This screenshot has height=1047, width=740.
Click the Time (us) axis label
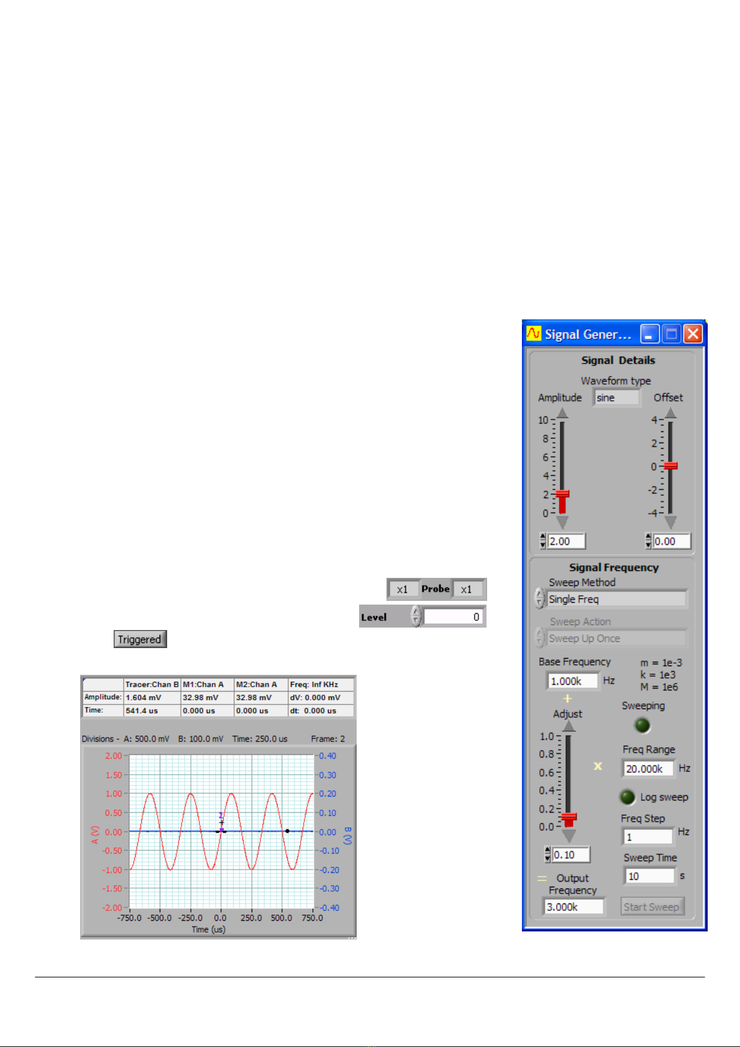click(x=208, y=930)
